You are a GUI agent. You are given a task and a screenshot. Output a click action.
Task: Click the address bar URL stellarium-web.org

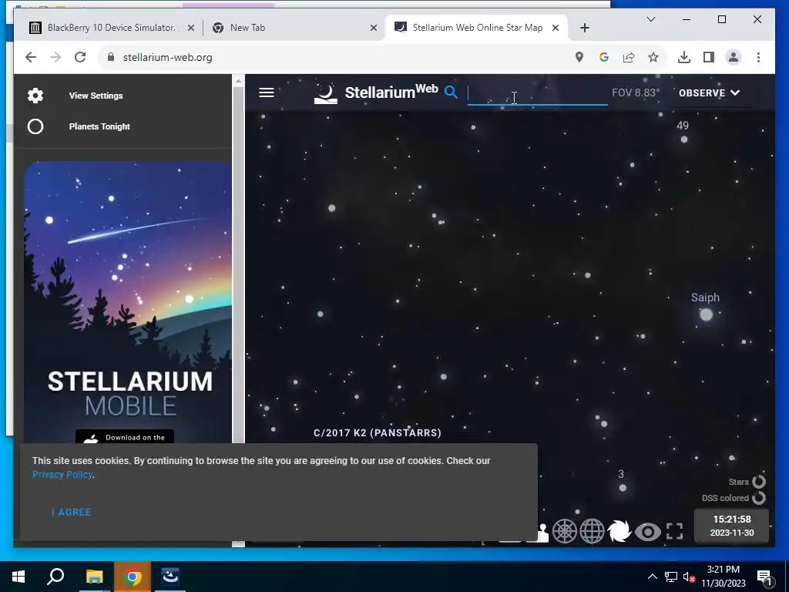click(167, 57)
